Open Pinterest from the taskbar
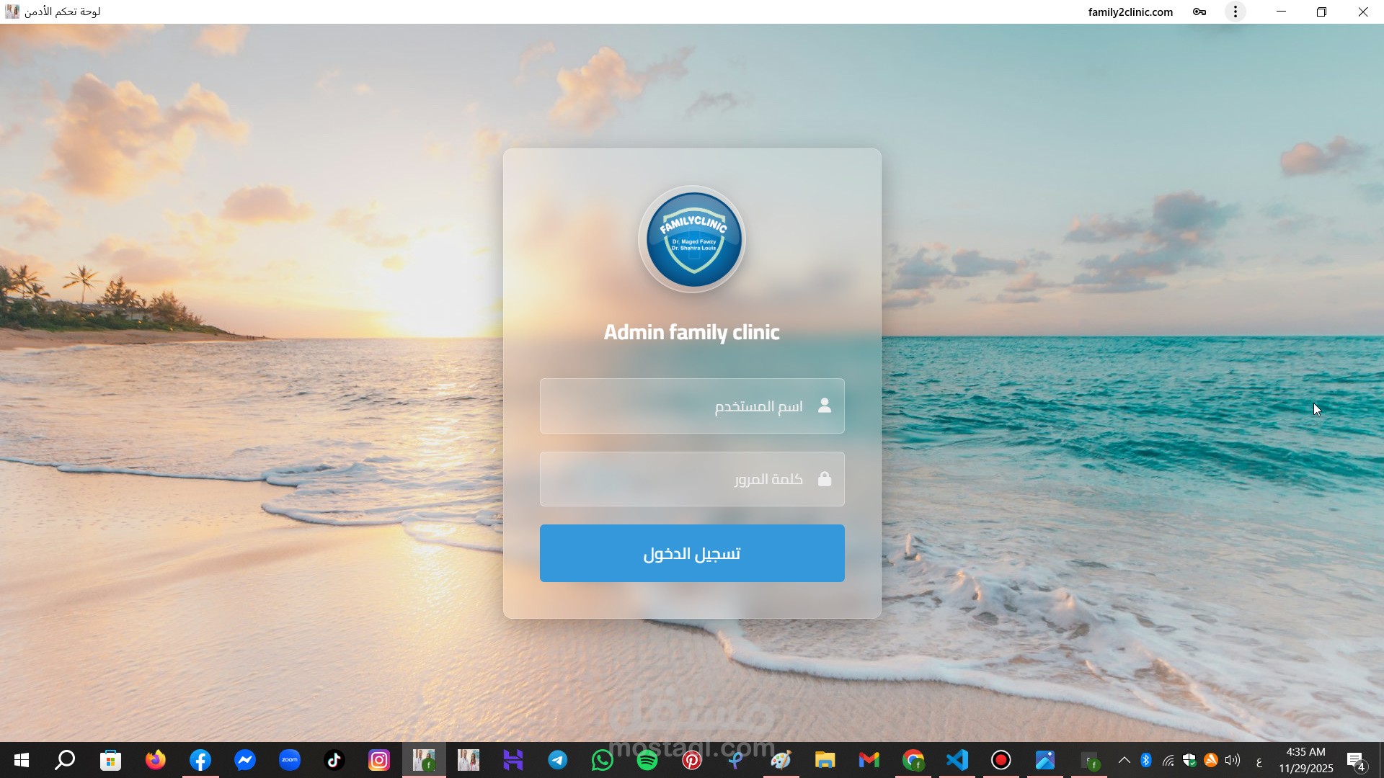Viewport: 1384px width, 778px height. pos(692,760)
